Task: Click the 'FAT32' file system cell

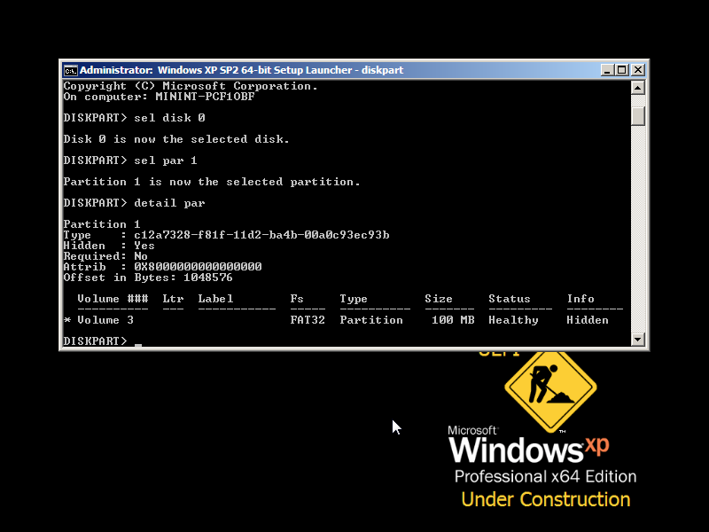Action: [308, 320]
